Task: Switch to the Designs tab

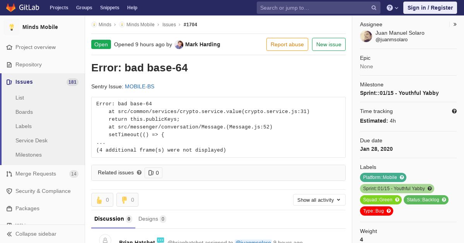Action: point(152,219)
